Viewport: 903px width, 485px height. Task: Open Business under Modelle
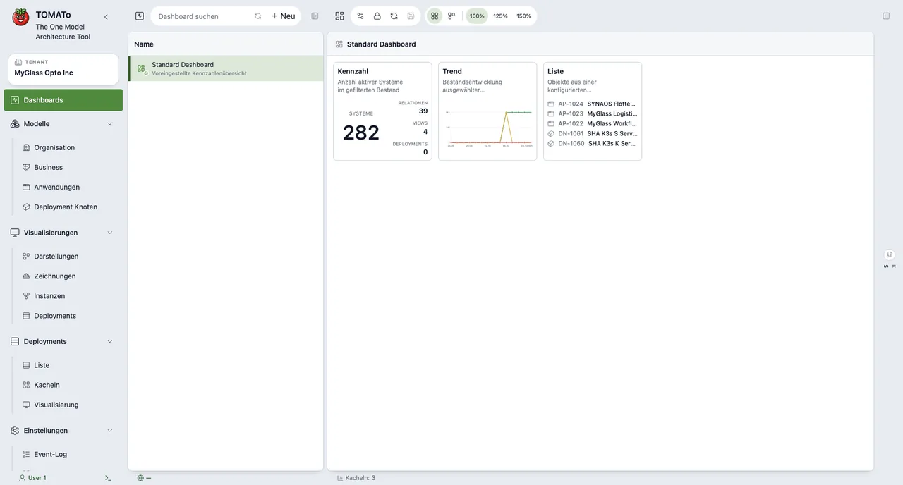48,167
